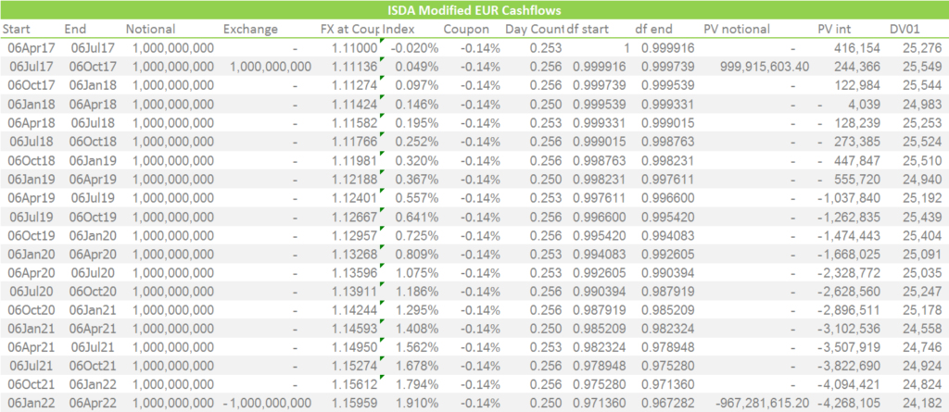
Task: Select df start value 0.971360
Action: click(600, 403)
